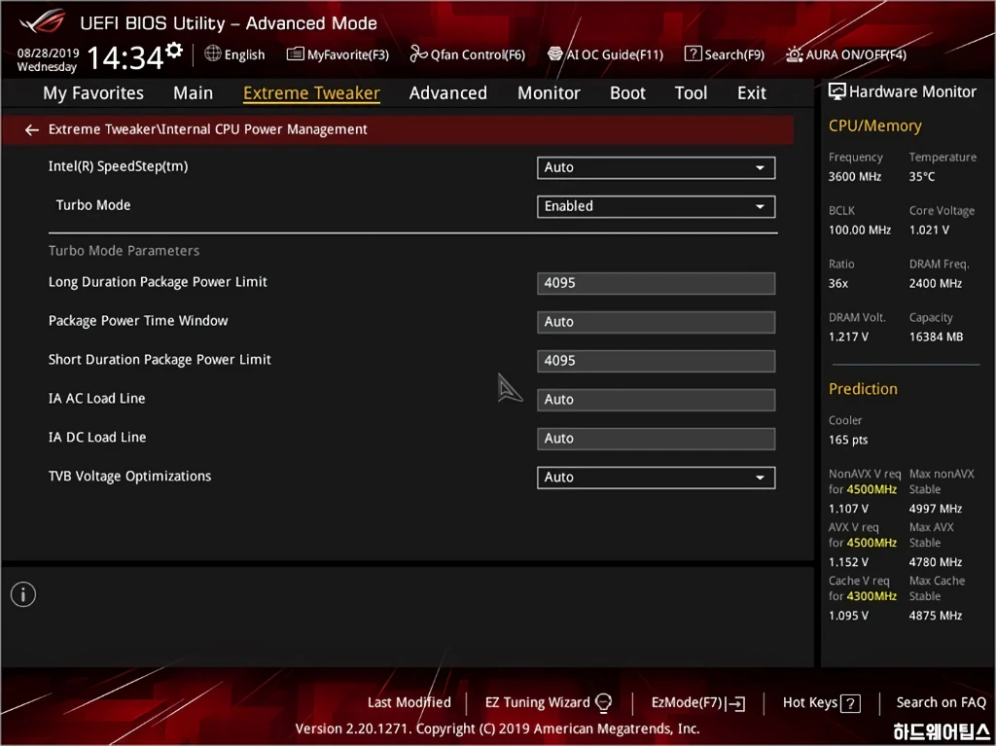Click the Turbo Mode label
This screenshot has width=996, height=746.
(93, 205)
